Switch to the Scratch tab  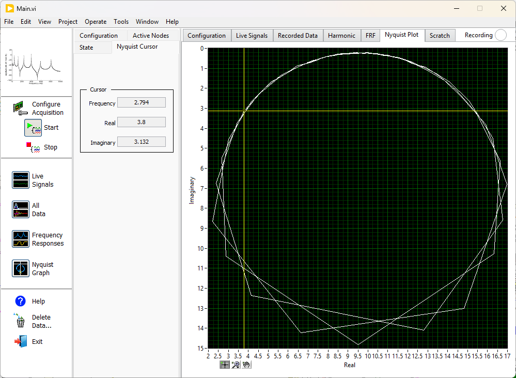440,36
